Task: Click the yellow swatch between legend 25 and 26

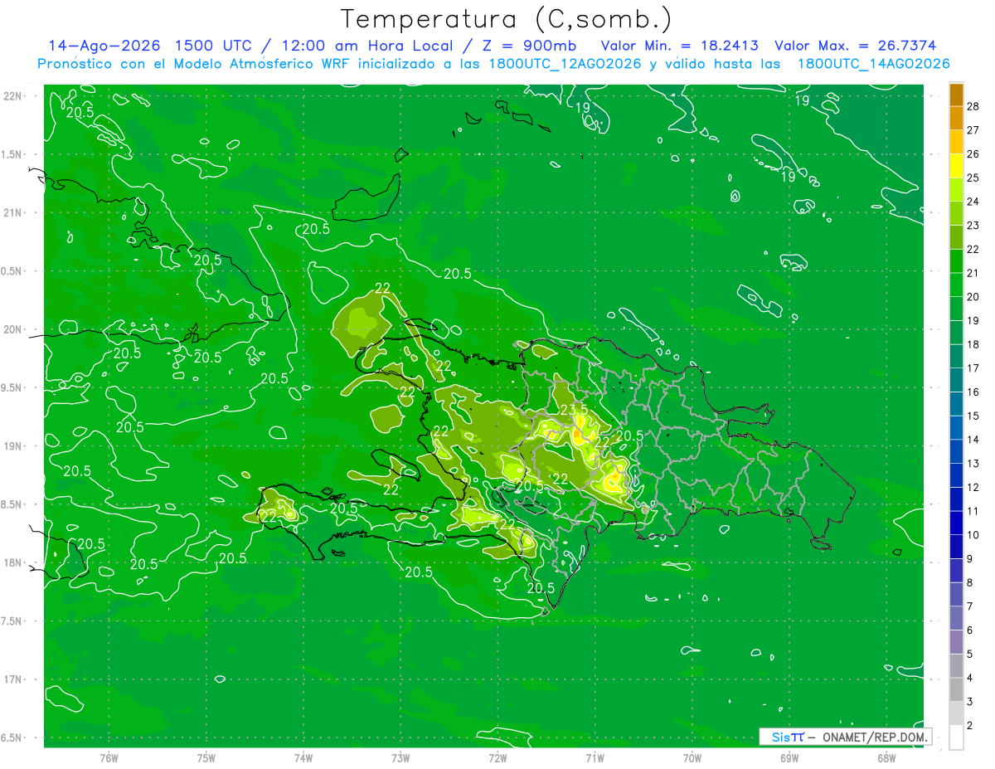Action: click(956, 166)
